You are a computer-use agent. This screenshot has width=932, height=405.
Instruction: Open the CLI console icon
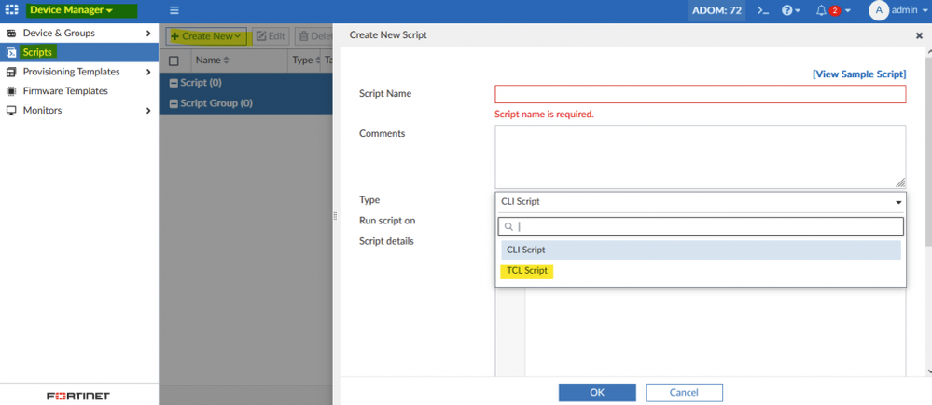click(x=762, y=10)
